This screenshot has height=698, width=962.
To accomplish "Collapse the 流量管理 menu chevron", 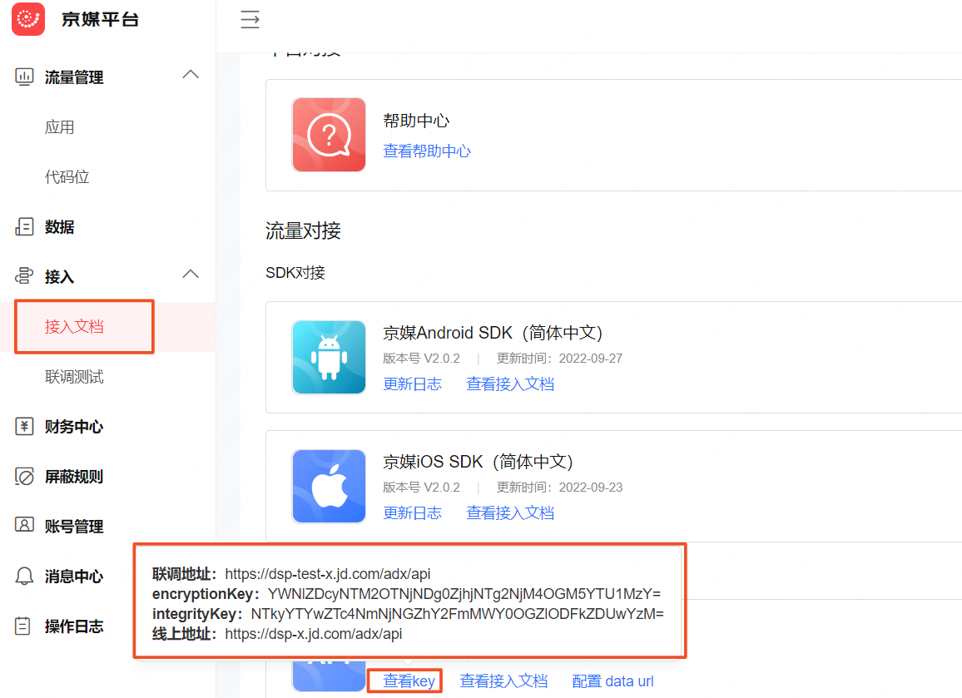I will click(x=191, y=75).
